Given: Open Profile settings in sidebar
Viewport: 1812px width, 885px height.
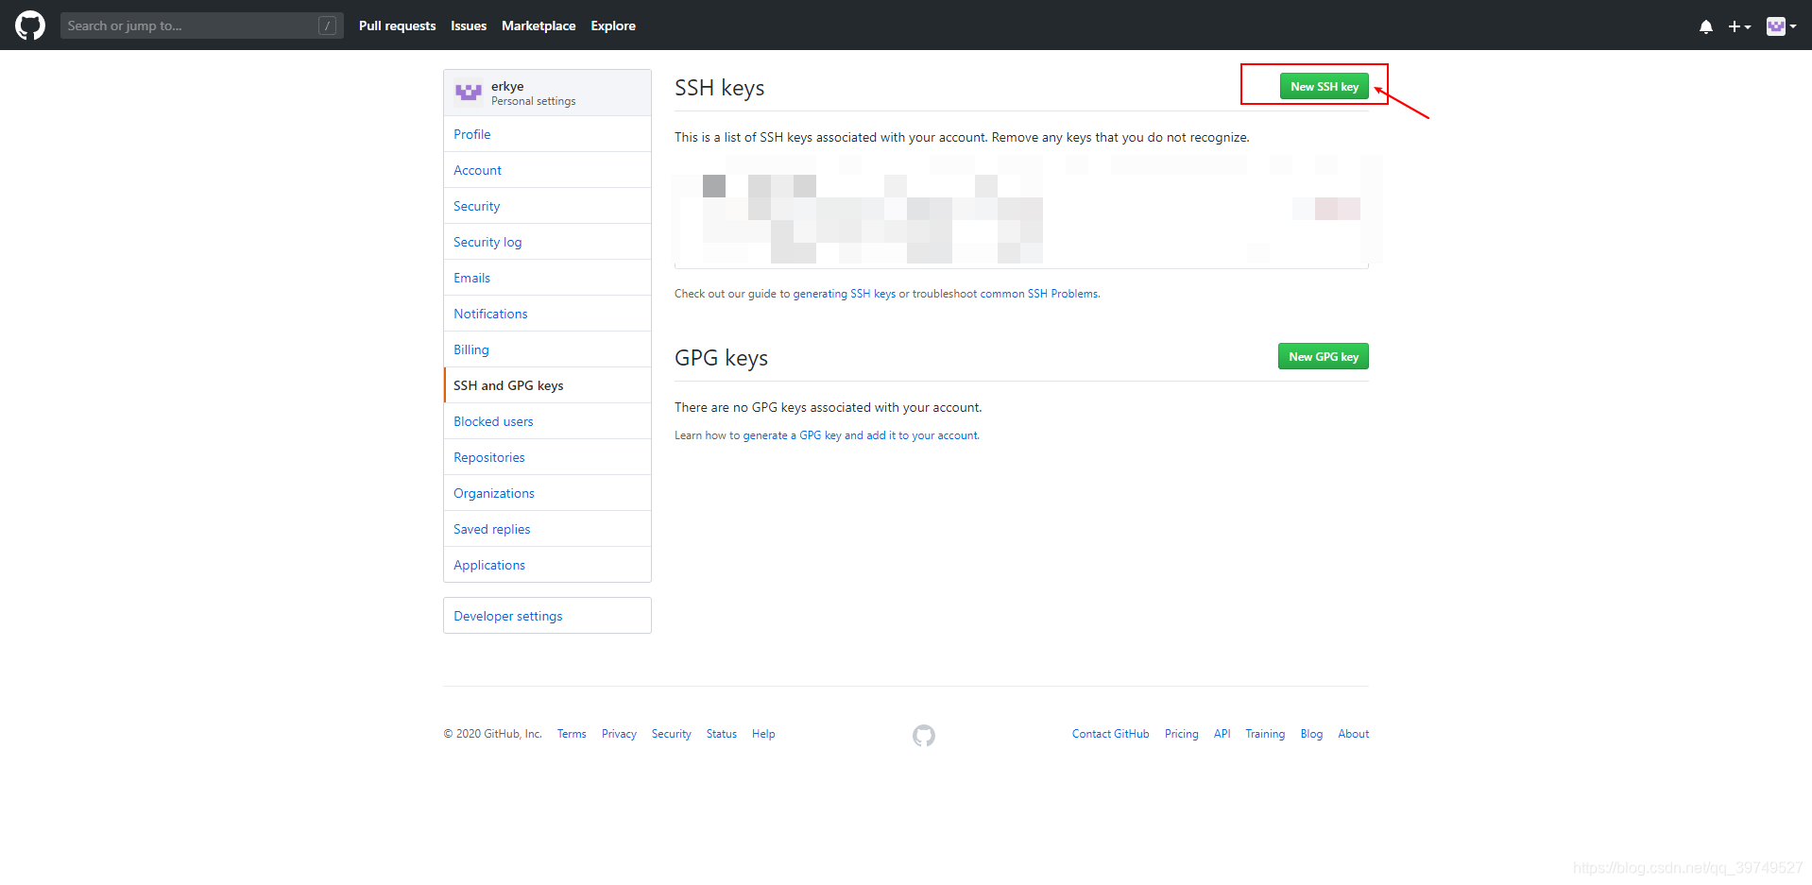Looking at the screenshot, I should (547, 134).
